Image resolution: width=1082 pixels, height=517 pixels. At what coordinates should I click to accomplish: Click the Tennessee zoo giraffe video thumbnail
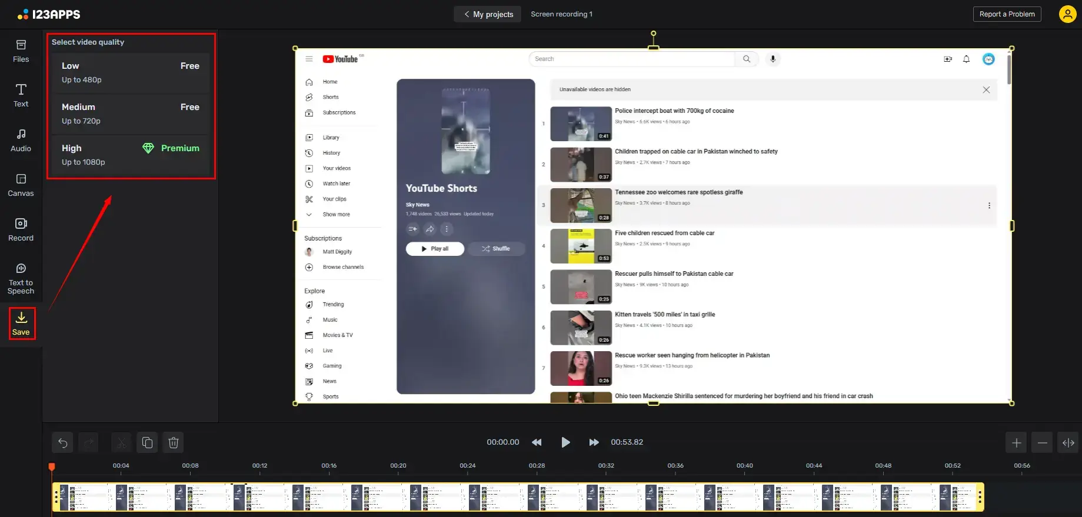click(x=581, y=205)
